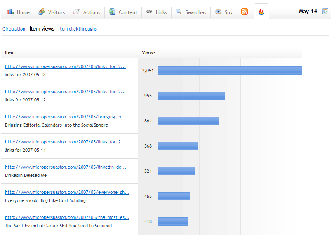The image size is (334, 235).
Task: Click the bar for 955 views
Action: point(191,96)
